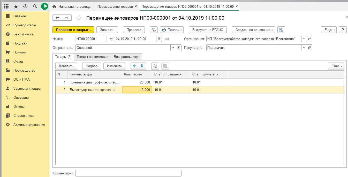This screenshot has height=177, width=348.
Task: Open the calendar date picker icon
Action: (159, 39)
